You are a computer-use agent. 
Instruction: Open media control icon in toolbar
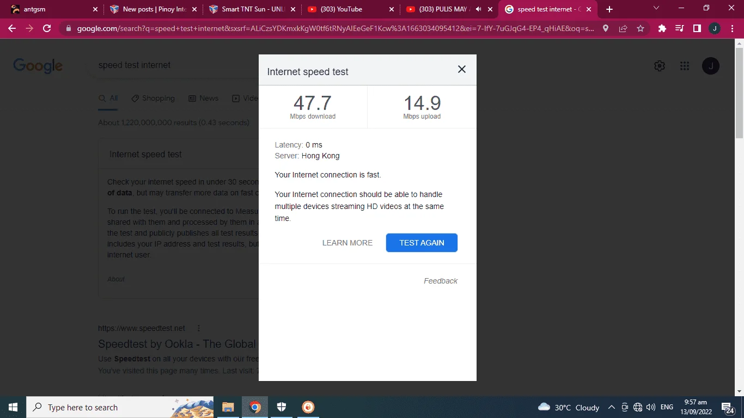coord(679,28)
